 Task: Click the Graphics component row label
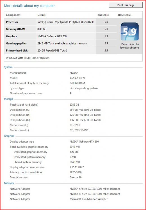pyautogui.click(x=12, y=36)
